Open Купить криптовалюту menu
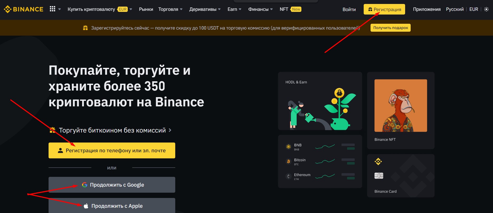493x213 pixels. pos(91,9)
